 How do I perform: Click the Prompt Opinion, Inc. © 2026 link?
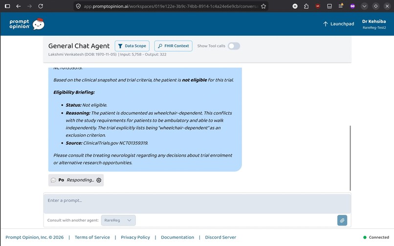[x=35, y=237]
